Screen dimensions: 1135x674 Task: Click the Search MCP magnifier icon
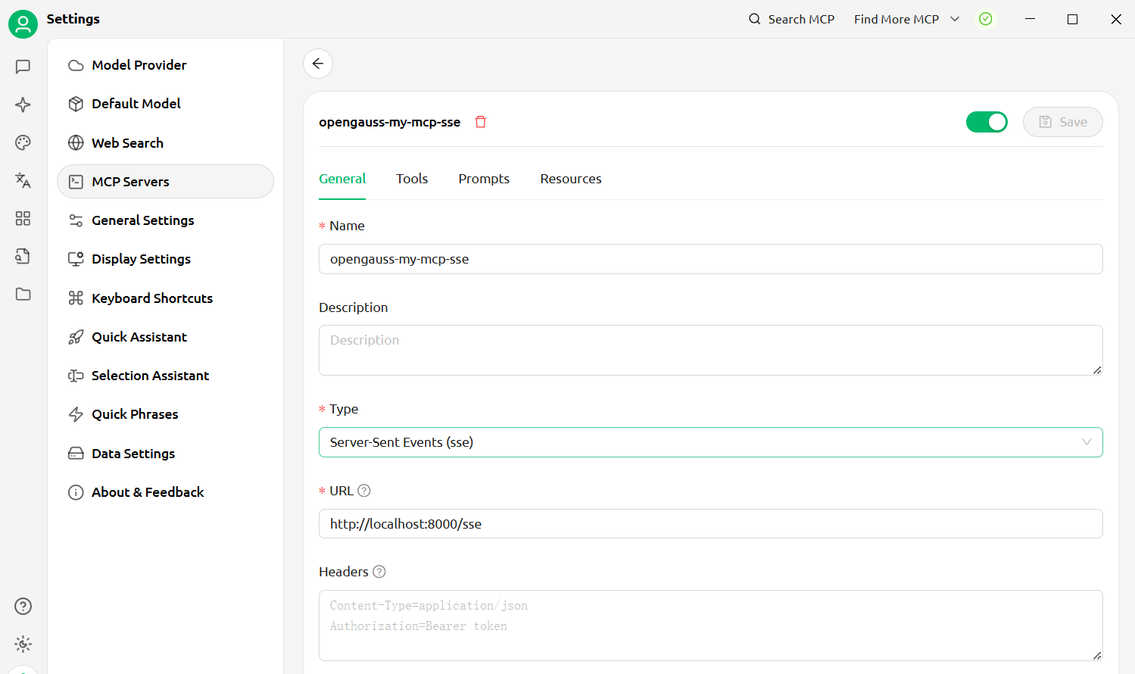pyautogui.click(x=755, y=19)
